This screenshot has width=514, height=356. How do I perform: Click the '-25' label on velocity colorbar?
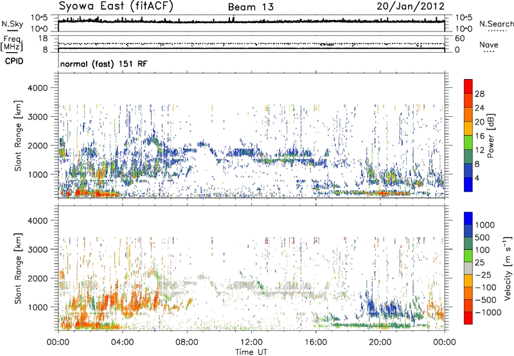click(483, 275)
